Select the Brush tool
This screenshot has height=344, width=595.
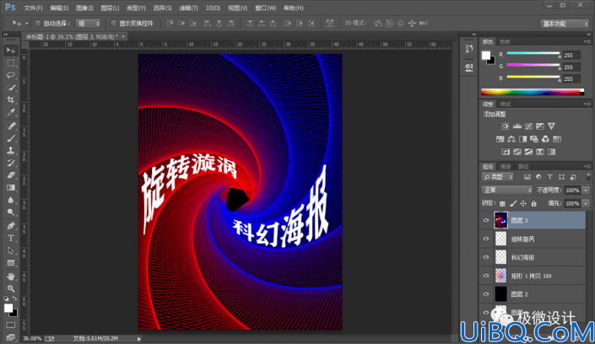(11, 138)
